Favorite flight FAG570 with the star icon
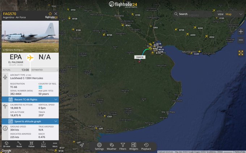The width and height of the screenshot is (246, 153). click(50, 14)
